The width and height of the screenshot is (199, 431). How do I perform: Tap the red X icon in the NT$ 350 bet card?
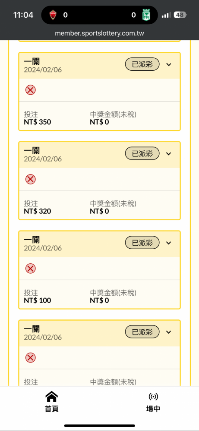click(x=31, y=90)
